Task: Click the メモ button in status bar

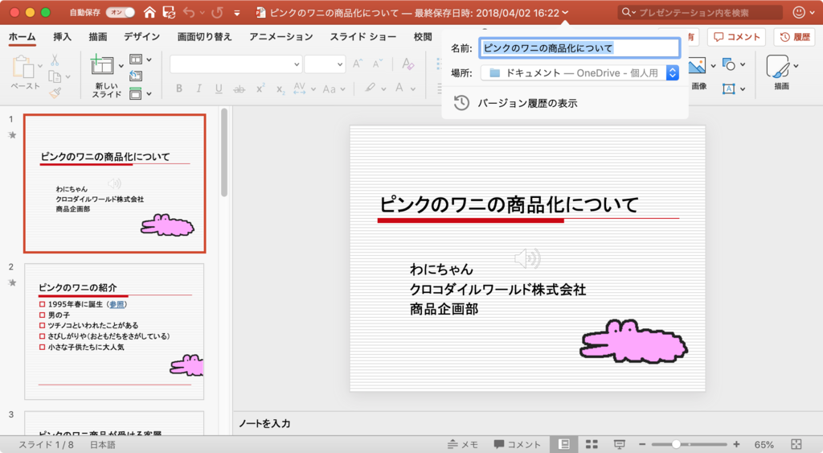Action: tap(462, 445)
